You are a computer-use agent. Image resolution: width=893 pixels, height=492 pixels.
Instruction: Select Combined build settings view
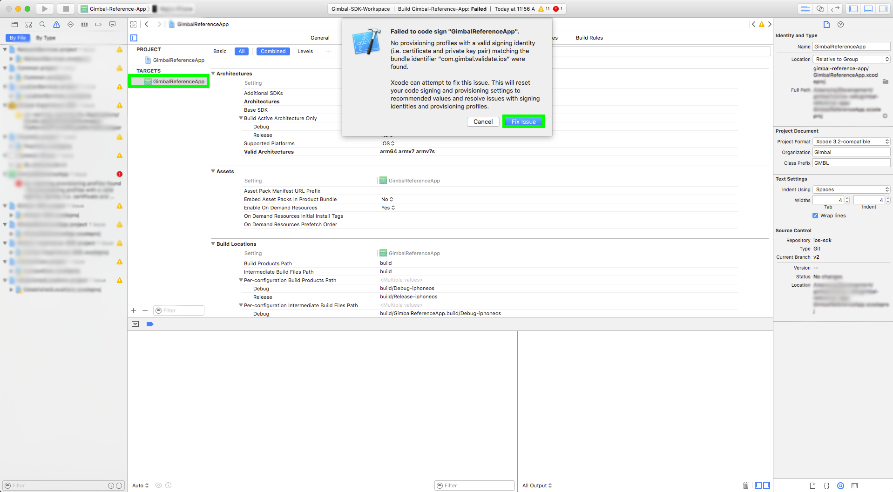(x=273, y=51)
